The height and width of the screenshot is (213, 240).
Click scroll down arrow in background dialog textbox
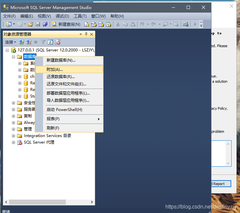click(x=228, y=163)
